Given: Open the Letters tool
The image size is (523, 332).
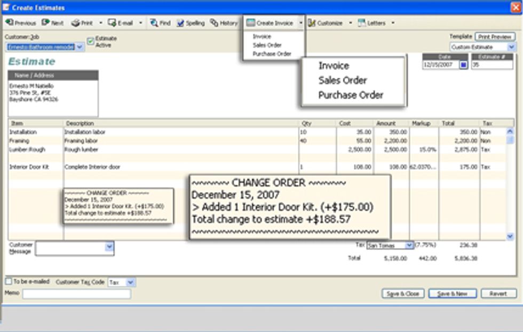Looking at the screenshot, I should pyautogui.click(x=371, y=23).
